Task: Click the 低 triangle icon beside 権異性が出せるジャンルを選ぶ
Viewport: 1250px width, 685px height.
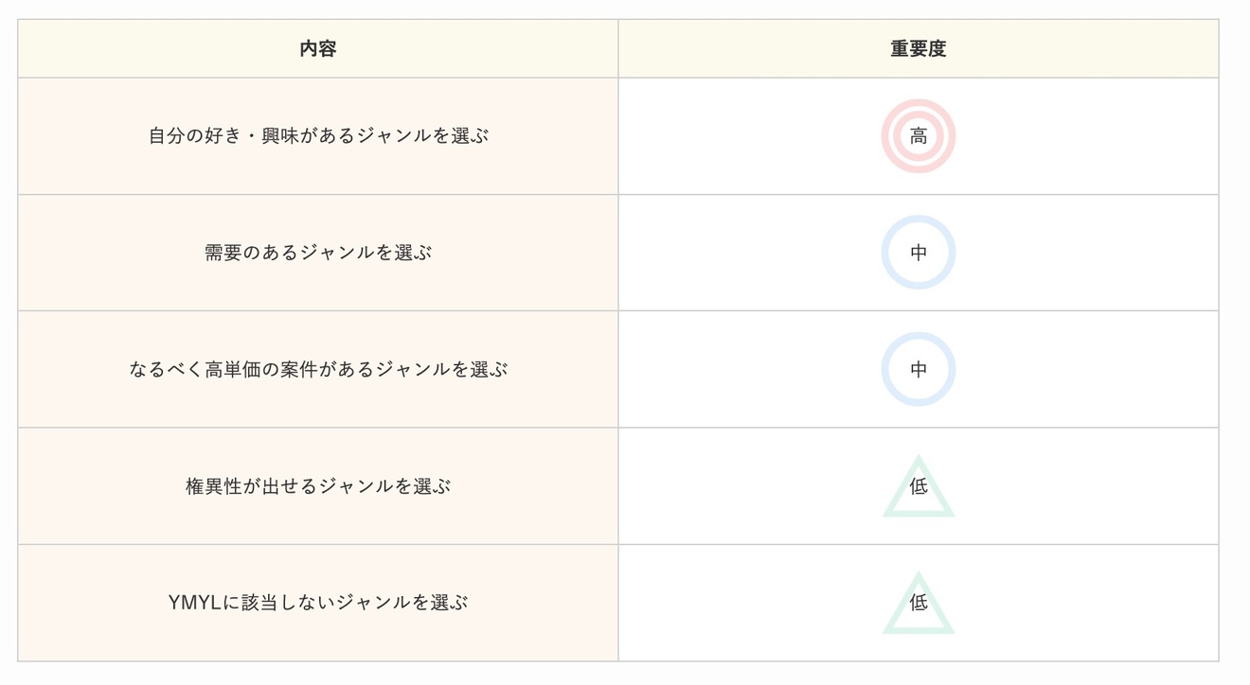Action: point(918,488)
